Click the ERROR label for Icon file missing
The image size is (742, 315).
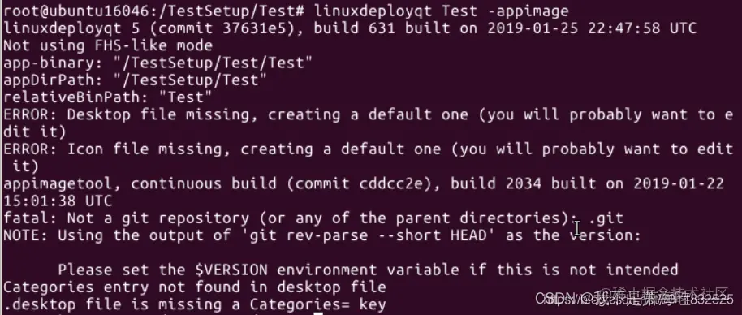30,149
